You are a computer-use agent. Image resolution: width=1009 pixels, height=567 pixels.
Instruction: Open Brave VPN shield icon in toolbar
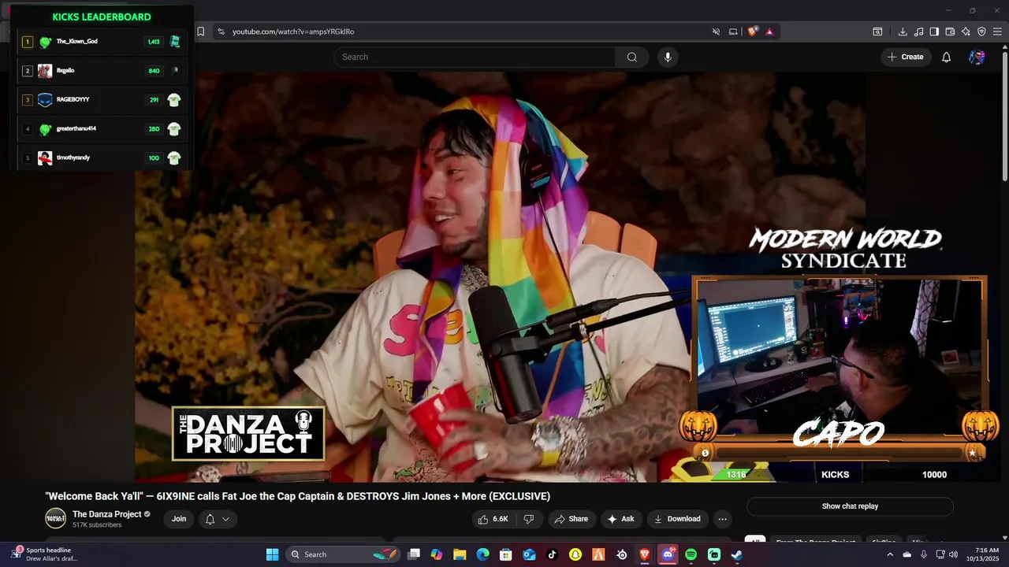point(981,31)
